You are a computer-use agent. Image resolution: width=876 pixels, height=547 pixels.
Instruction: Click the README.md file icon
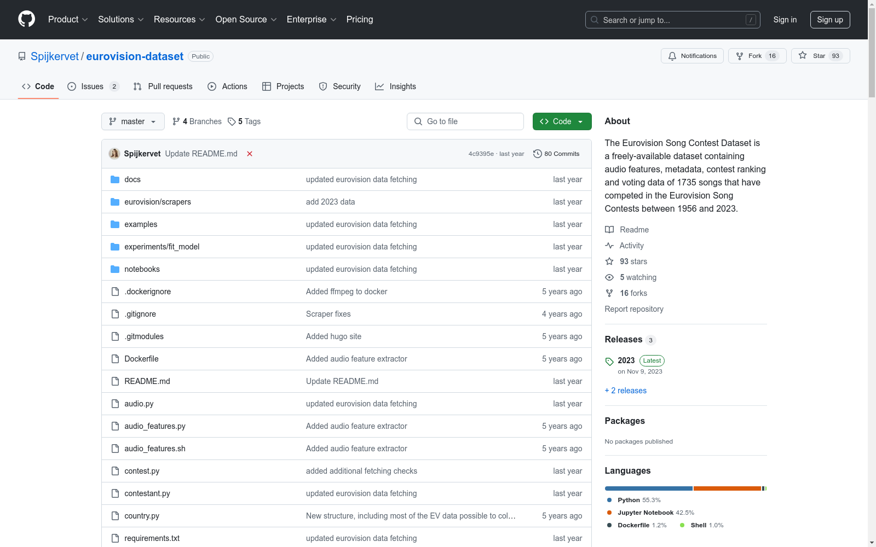(x=115, y=381)
